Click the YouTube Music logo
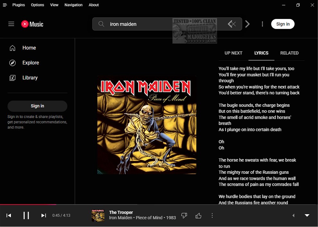This screenshot has width=318, height=227. pyautogui.click(x=32, y=24)
